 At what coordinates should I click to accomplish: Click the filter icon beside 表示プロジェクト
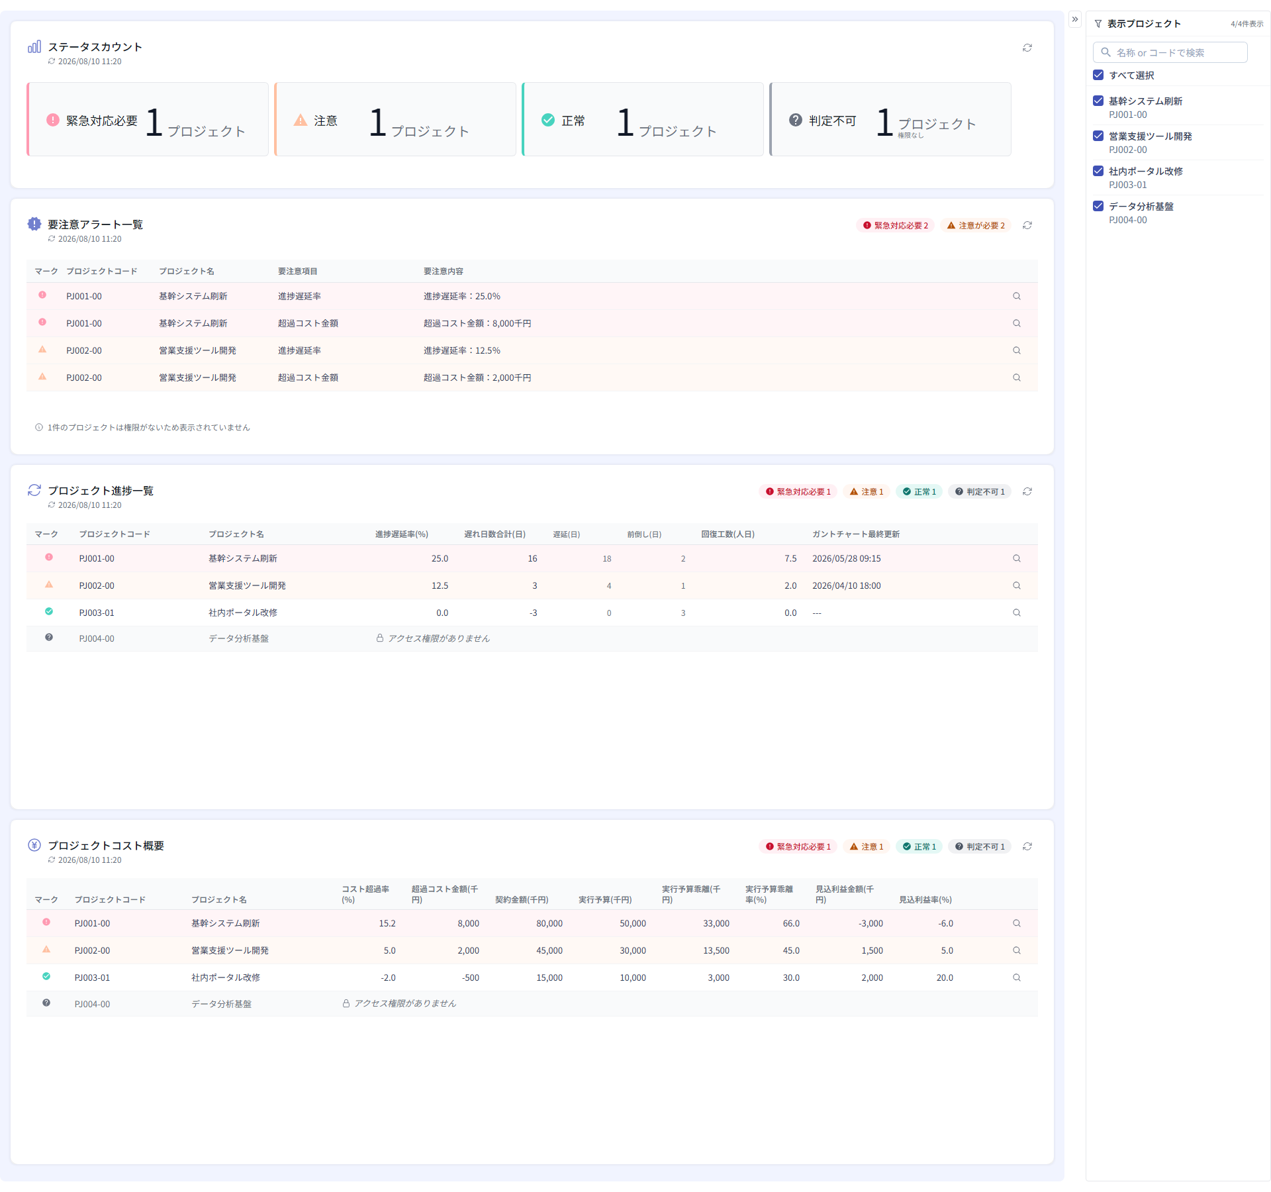1098,24
